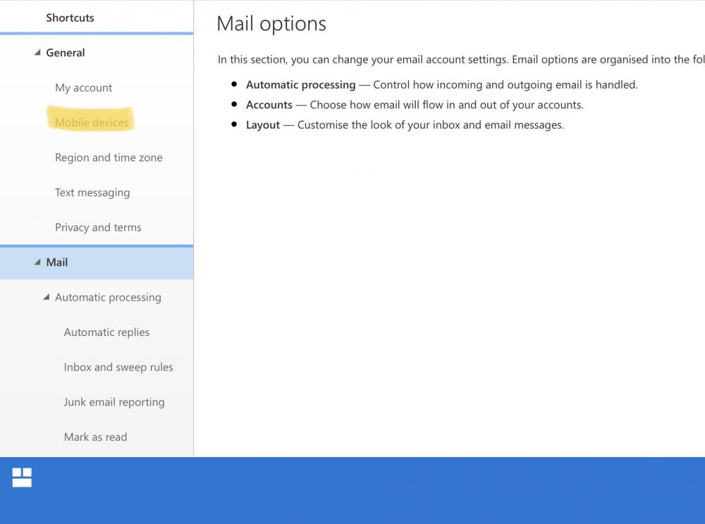705x524 pixels.
Task: Open Automatic replies settings
Action: (106, 332)
